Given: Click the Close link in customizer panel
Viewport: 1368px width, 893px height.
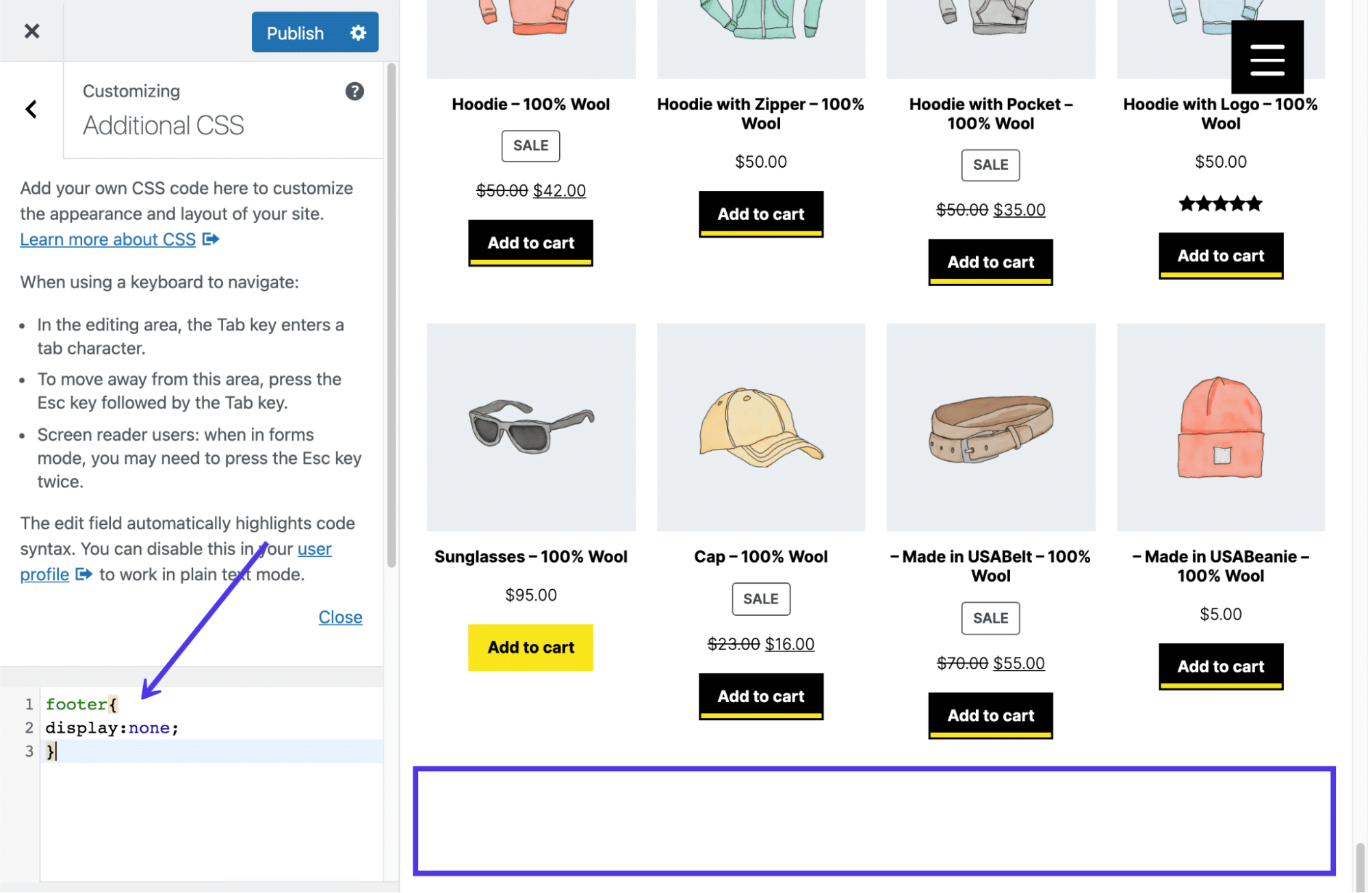Looking at the screenshot, I should click(340, 615).
